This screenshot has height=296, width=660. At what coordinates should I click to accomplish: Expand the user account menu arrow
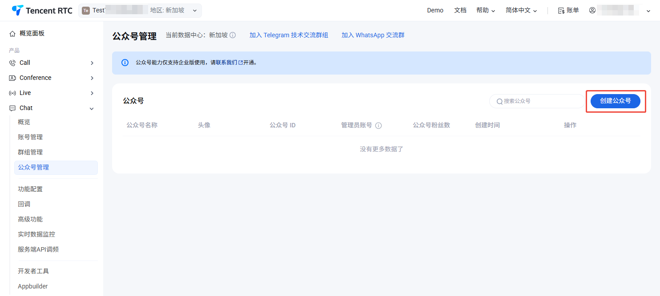coord(648,11)
